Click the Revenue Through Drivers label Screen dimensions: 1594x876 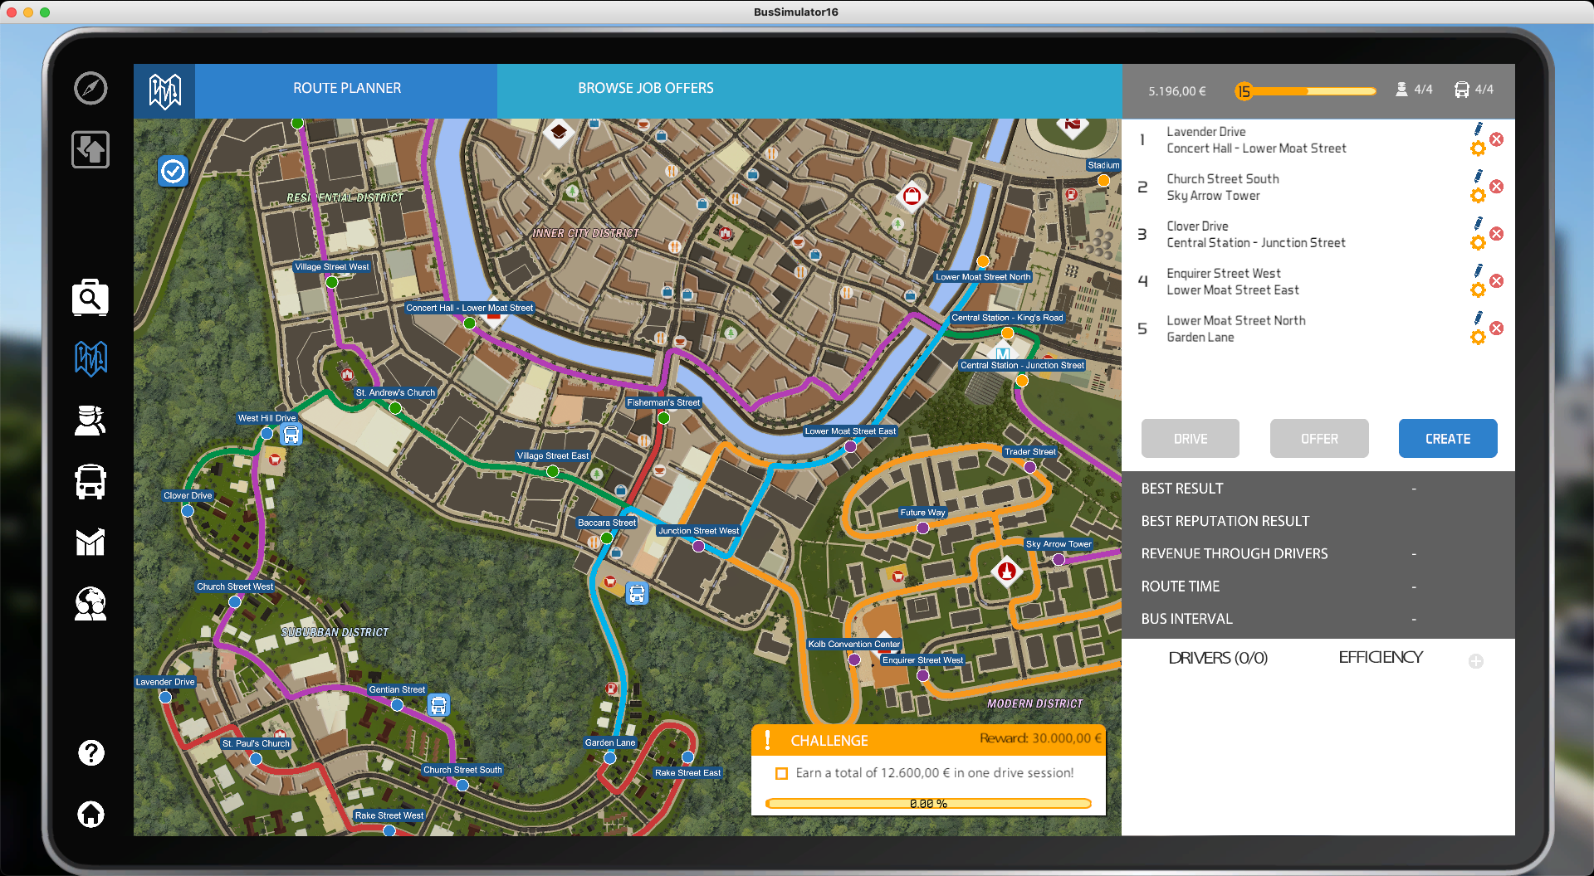tap(1234, 553)
